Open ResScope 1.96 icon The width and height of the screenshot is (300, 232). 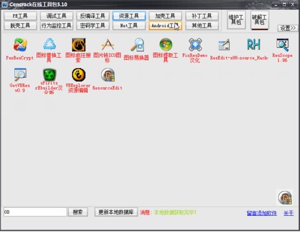283,45
